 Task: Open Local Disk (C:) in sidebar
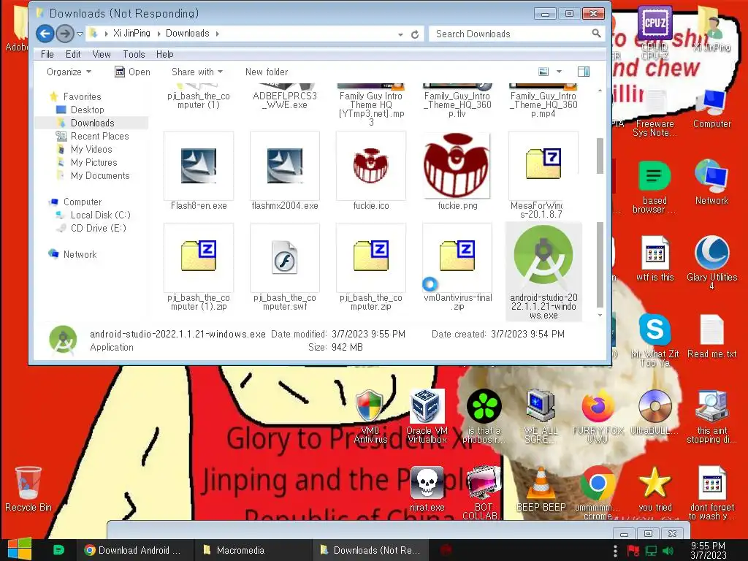(100, 215)
